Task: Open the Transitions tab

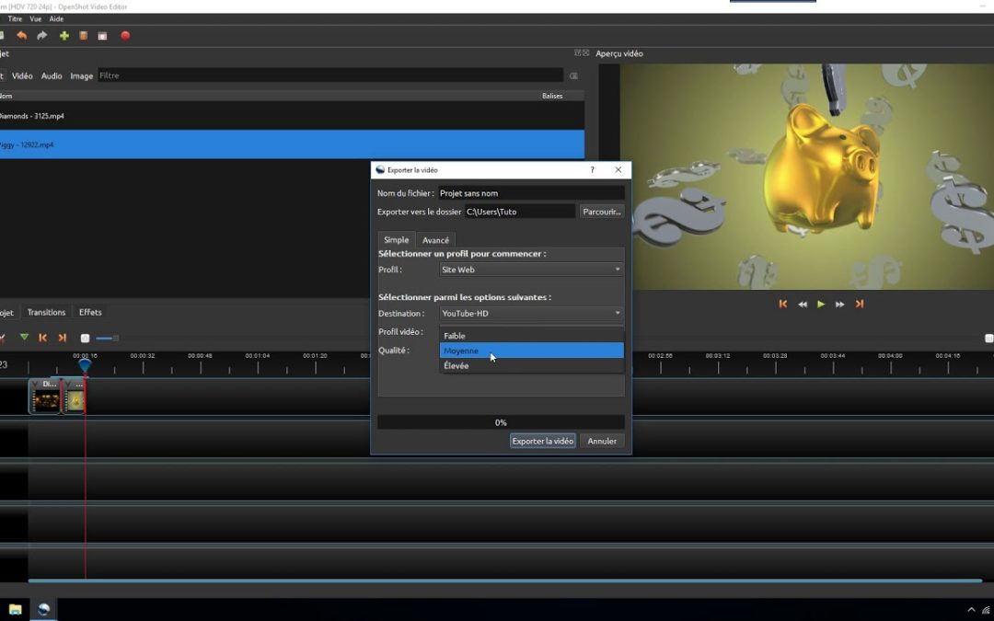Action: tap(46, 312)
